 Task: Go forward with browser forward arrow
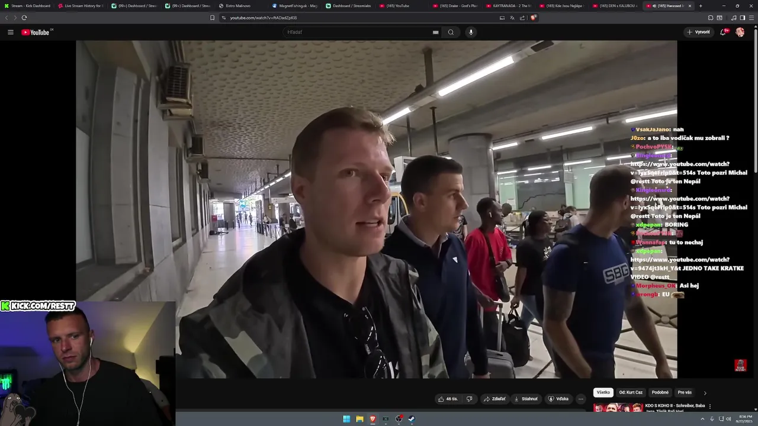[x=15, y=18]
